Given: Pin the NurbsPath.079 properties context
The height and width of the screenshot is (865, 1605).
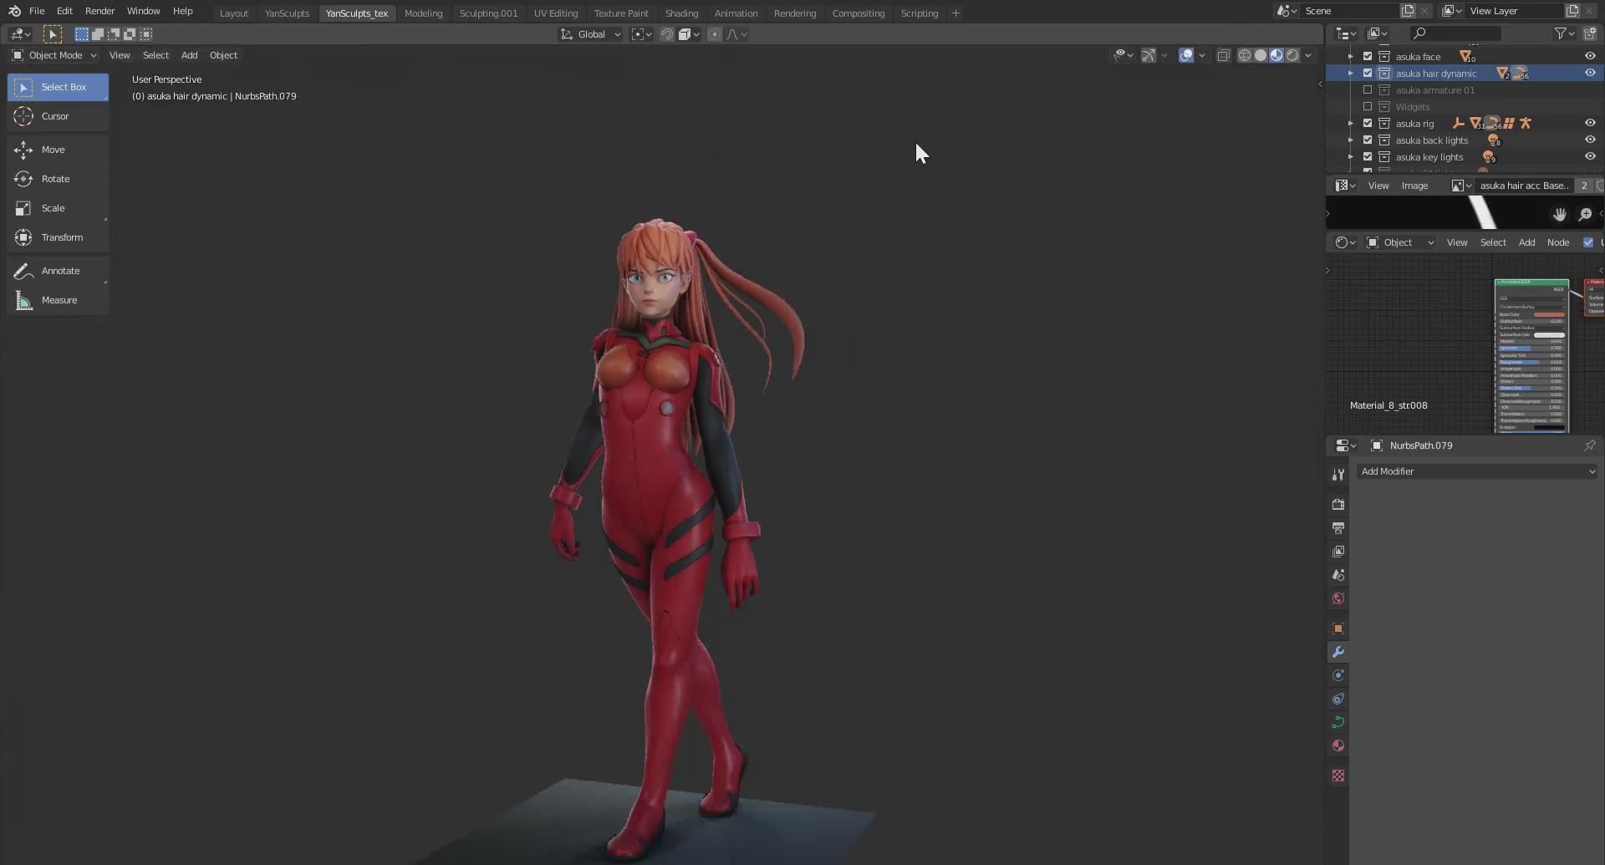Looking at the screenshot, I should pos(1590,445).
